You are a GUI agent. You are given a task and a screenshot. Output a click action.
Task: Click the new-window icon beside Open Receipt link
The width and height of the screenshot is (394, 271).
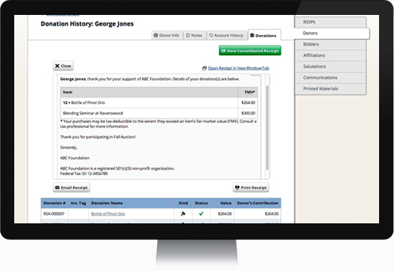[x=204, y=68]
